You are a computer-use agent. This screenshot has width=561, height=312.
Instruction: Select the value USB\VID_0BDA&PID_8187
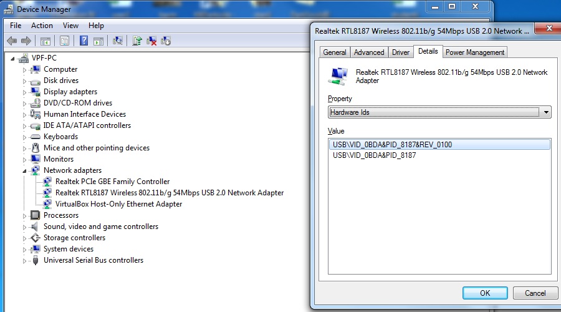coord(374,155)
